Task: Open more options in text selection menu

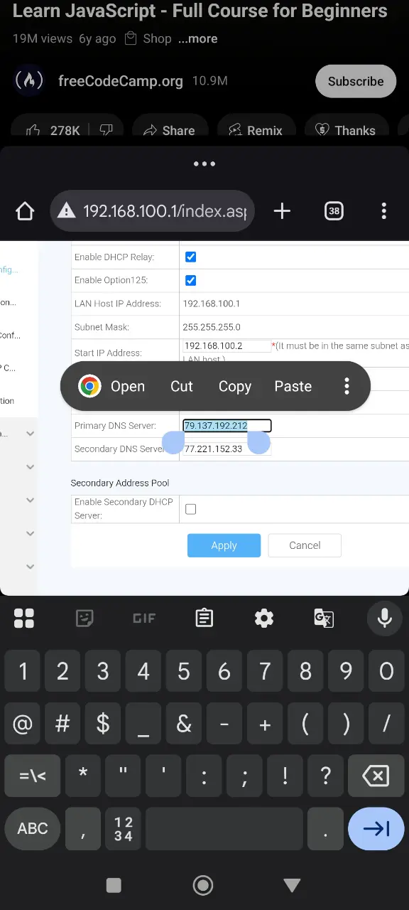Action: click(x=347, y=386)
